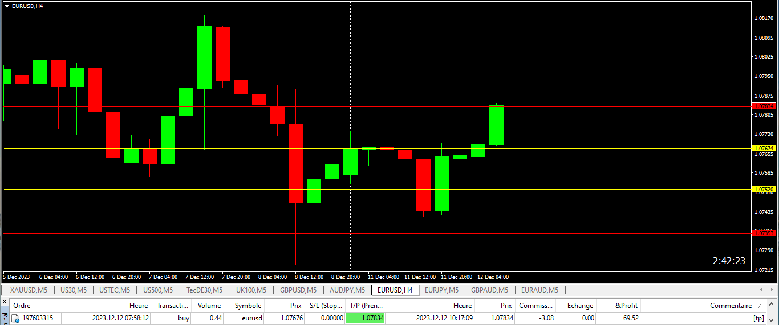
Task: Open the EURJPY,M5 chart tab
Action: [442, 290]
